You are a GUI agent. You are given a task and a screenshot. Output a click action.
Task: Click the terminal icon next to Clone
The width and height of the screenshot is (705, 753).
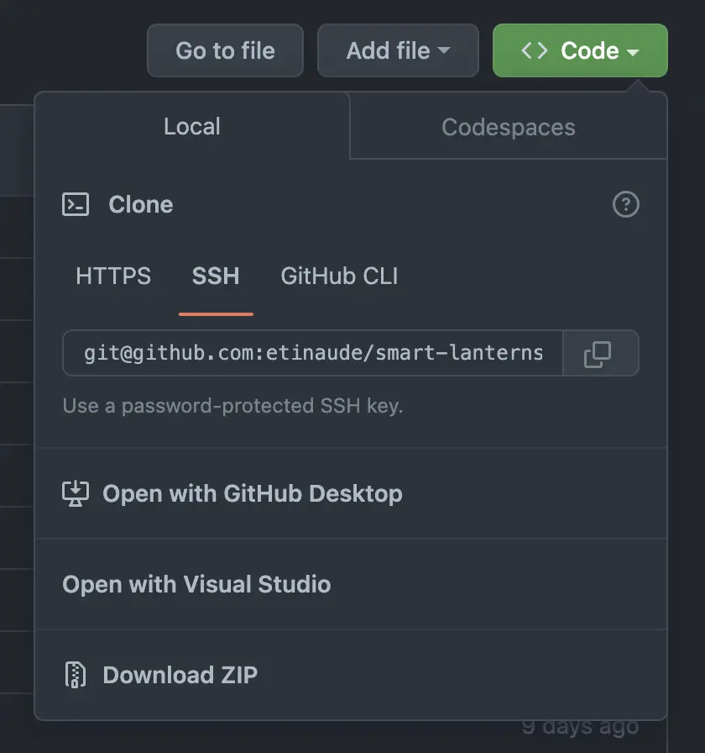pos(76,204)
